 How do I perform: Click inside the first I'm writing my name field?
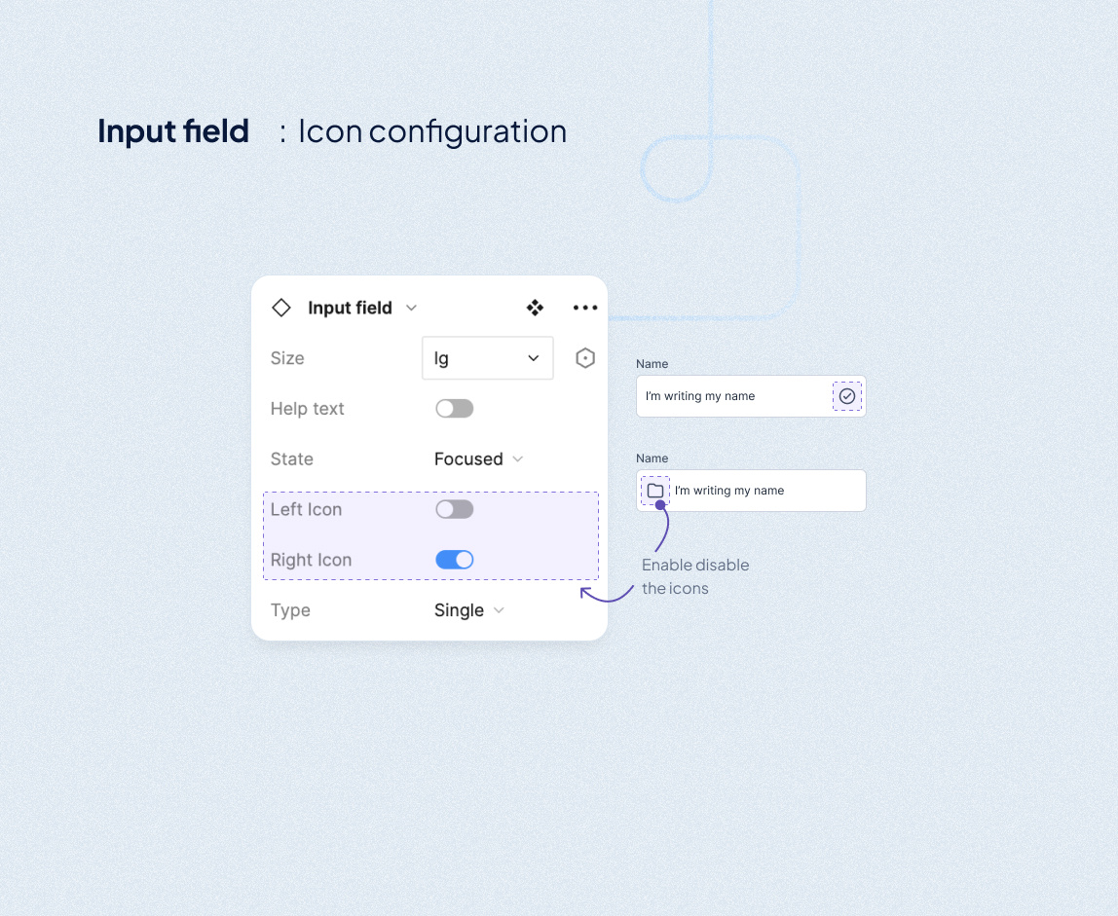(730, 396)
